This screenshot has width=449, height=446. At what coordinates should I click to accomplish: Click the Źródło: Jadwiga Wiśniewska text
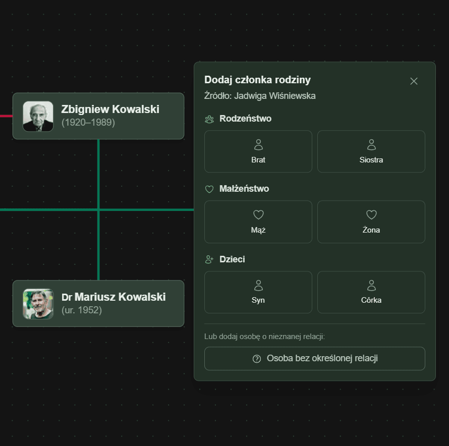[260, 96]
